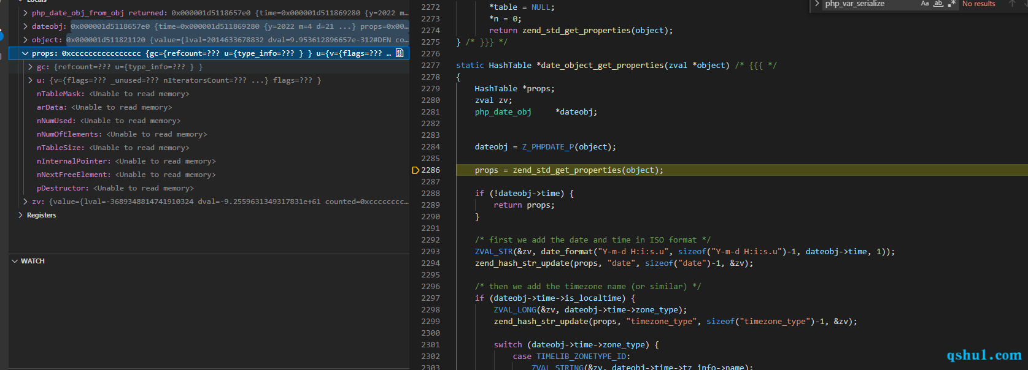Expand the object variable

[x=25, y=40]
